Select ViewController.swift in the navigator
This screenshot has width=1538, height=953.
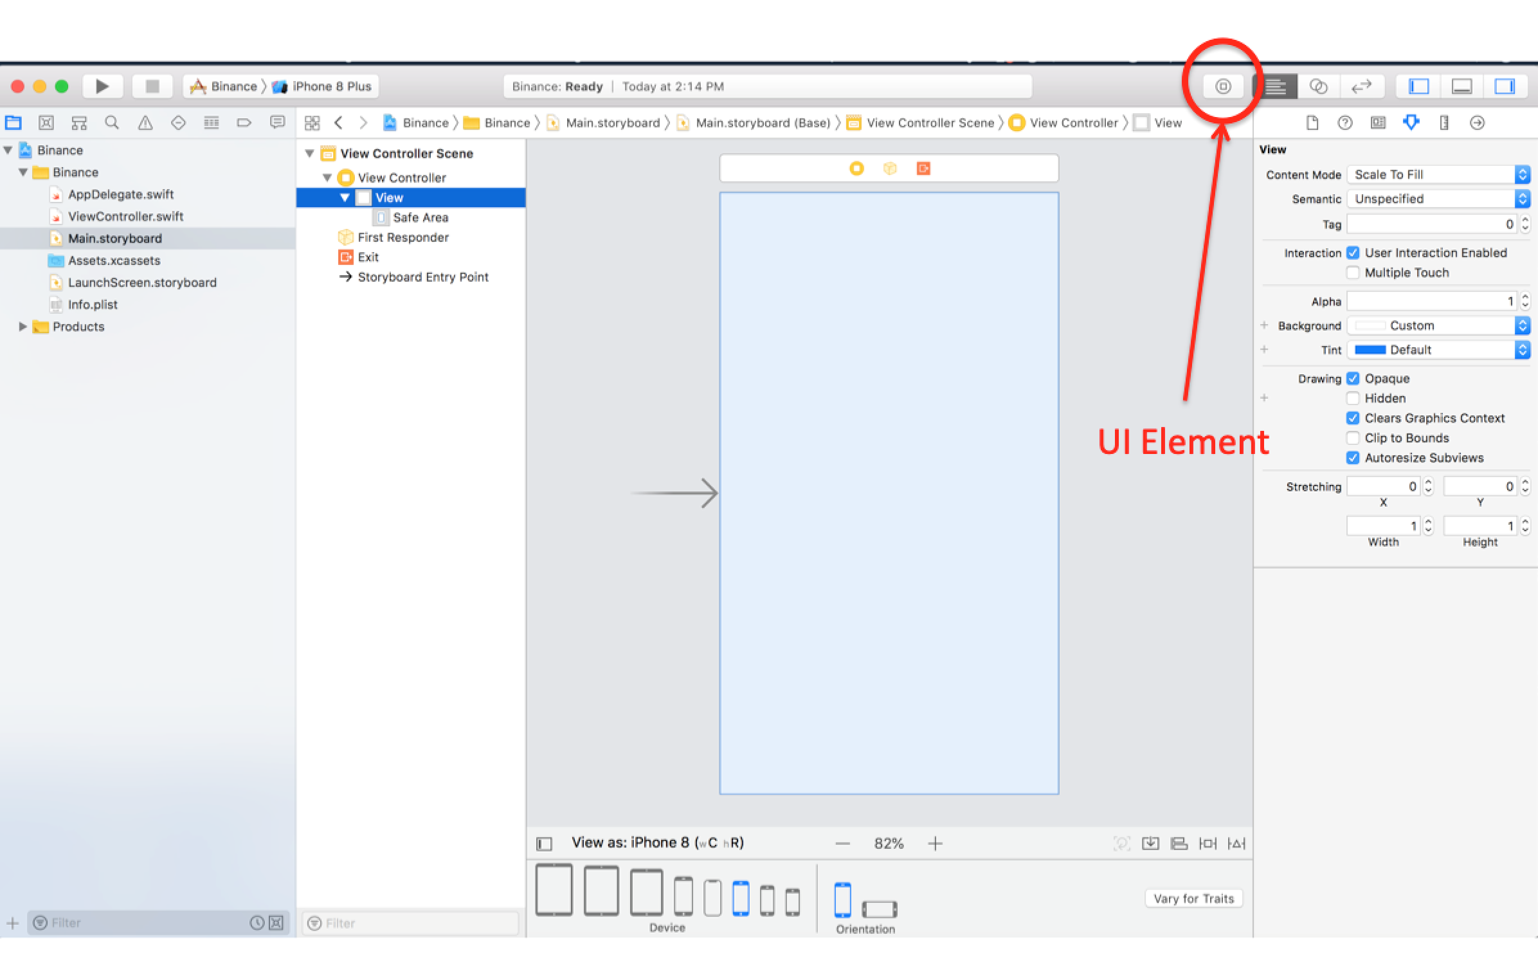click(x=125, y=217)
